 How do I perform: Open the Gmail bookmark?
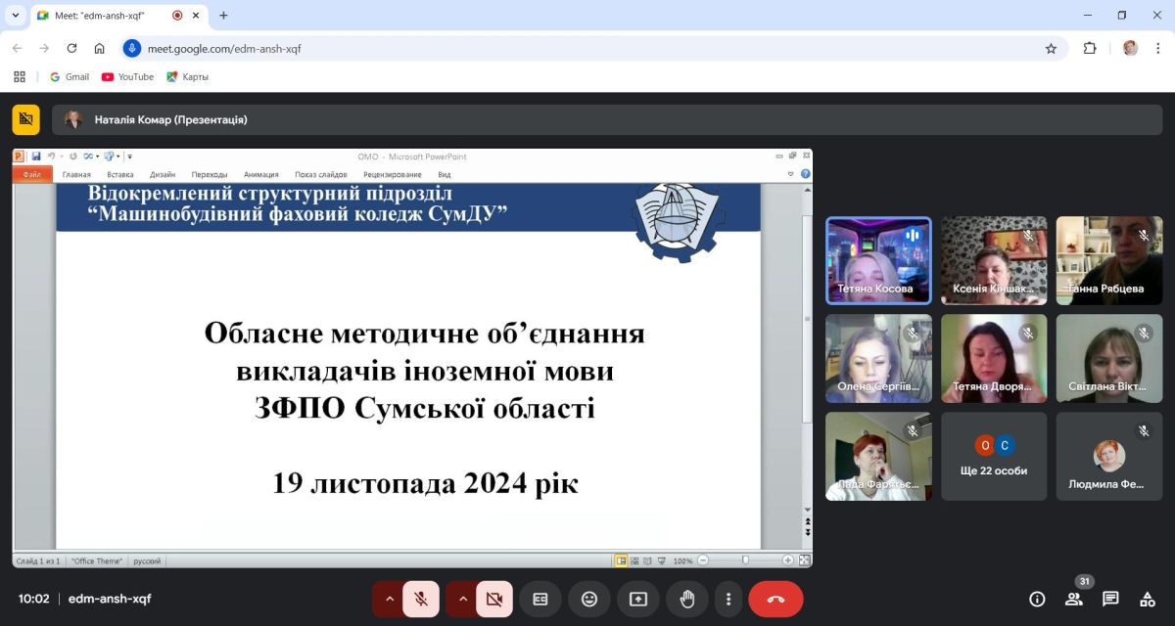click(x=69, y=76)
